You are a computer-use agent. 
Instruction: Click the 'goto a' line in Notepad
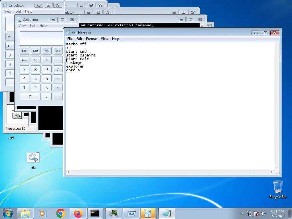pos(73,70)
